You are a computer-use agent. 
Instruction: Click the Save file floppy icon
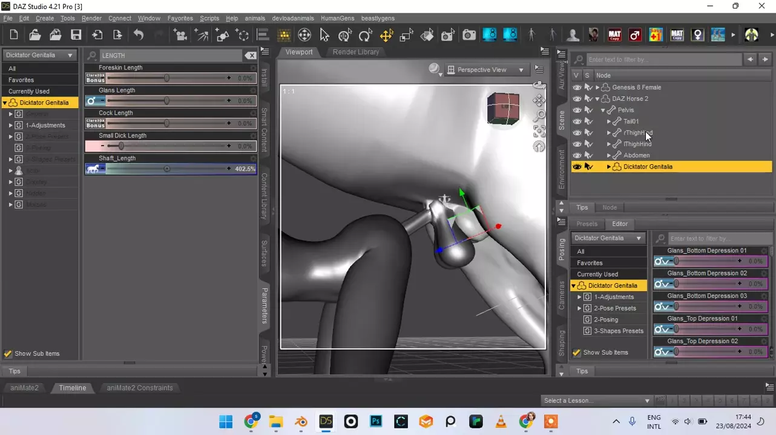76,35
